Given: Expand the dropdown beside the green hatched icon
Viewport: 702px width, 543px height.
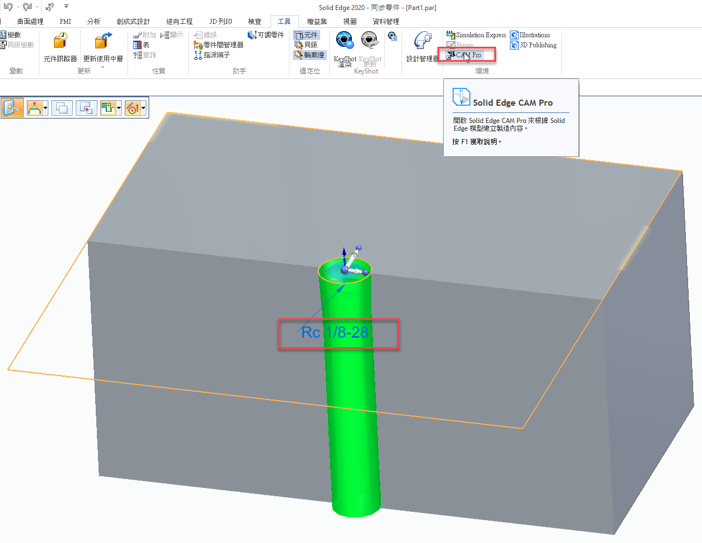Looking at the screenshot, I should click(x=119, y=107).
